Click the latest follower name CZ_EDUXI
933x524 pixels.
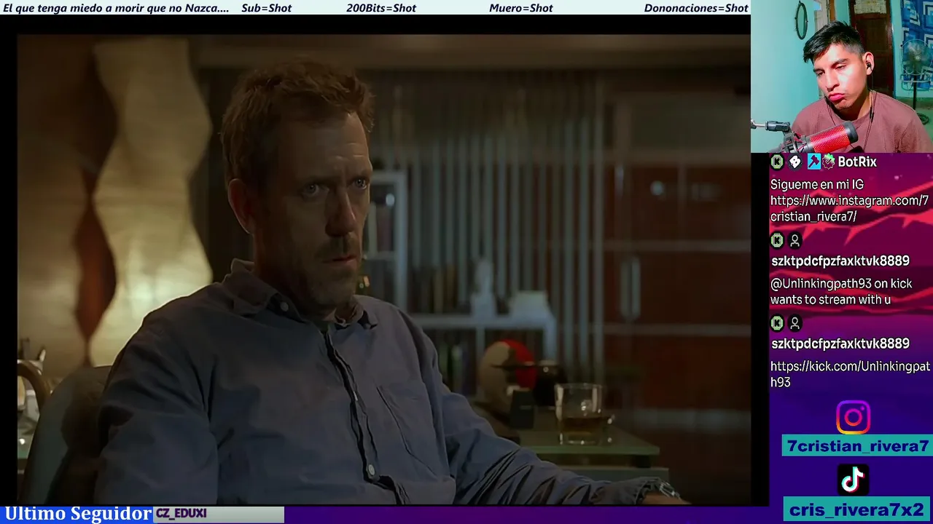pos(181,513)
